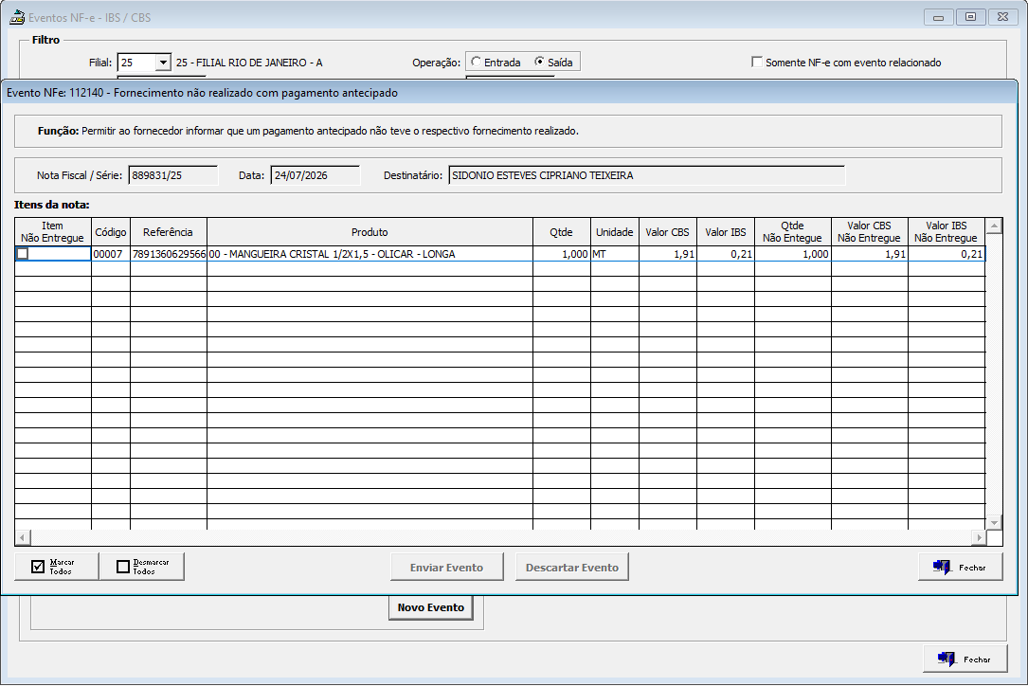Click the horizontal scrollbar's left arrow
The image size is (1028, 687).
click(x=23, y=537)
